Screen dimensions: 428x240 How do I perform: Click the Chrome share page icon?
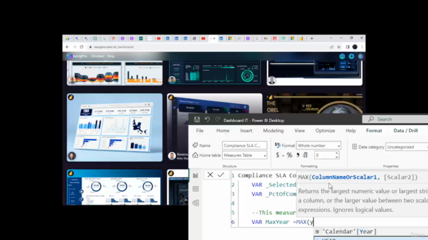[x=332, y=47]
